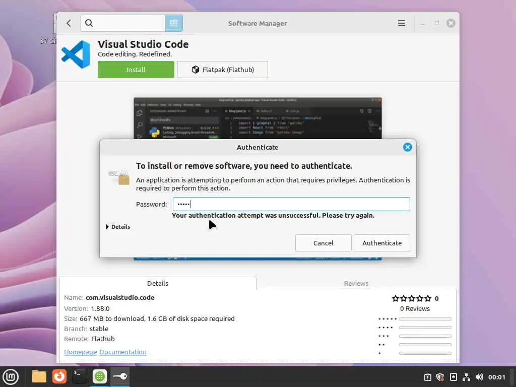
Task: Click the clipboard-style tray icon left of the shield
Action: click(427, 377)
